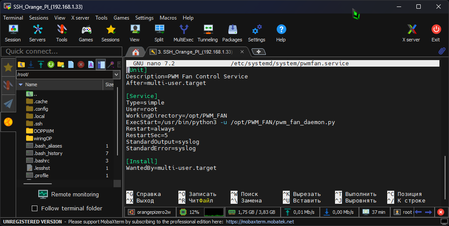This screenshot has width=449, height=226.
Task: Expand the /root/ path dropdown
Action: coord(116,74)
